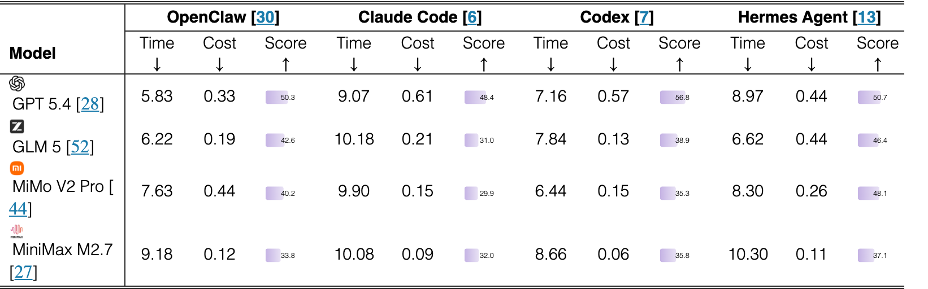The width and height of the screenshot is (928, 289).
Task: Open citation link 30 beside OpenClaw
Action: point(265,17)
